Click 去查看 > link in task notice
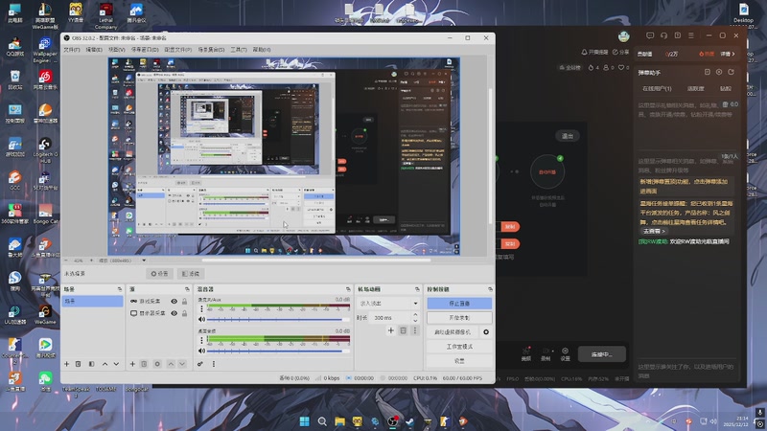767x431 pixels. coord(654,231)
